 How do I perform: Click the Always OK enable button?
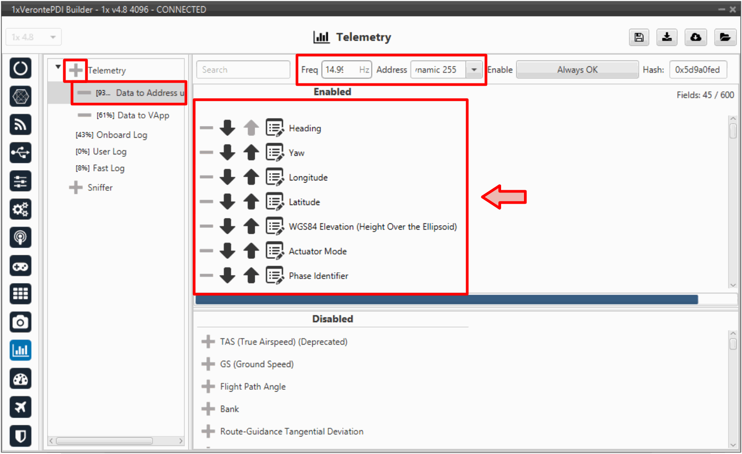pos(577,70)
